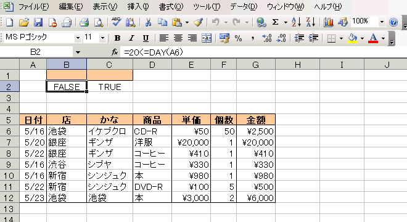Select column header G

point(256,64)
